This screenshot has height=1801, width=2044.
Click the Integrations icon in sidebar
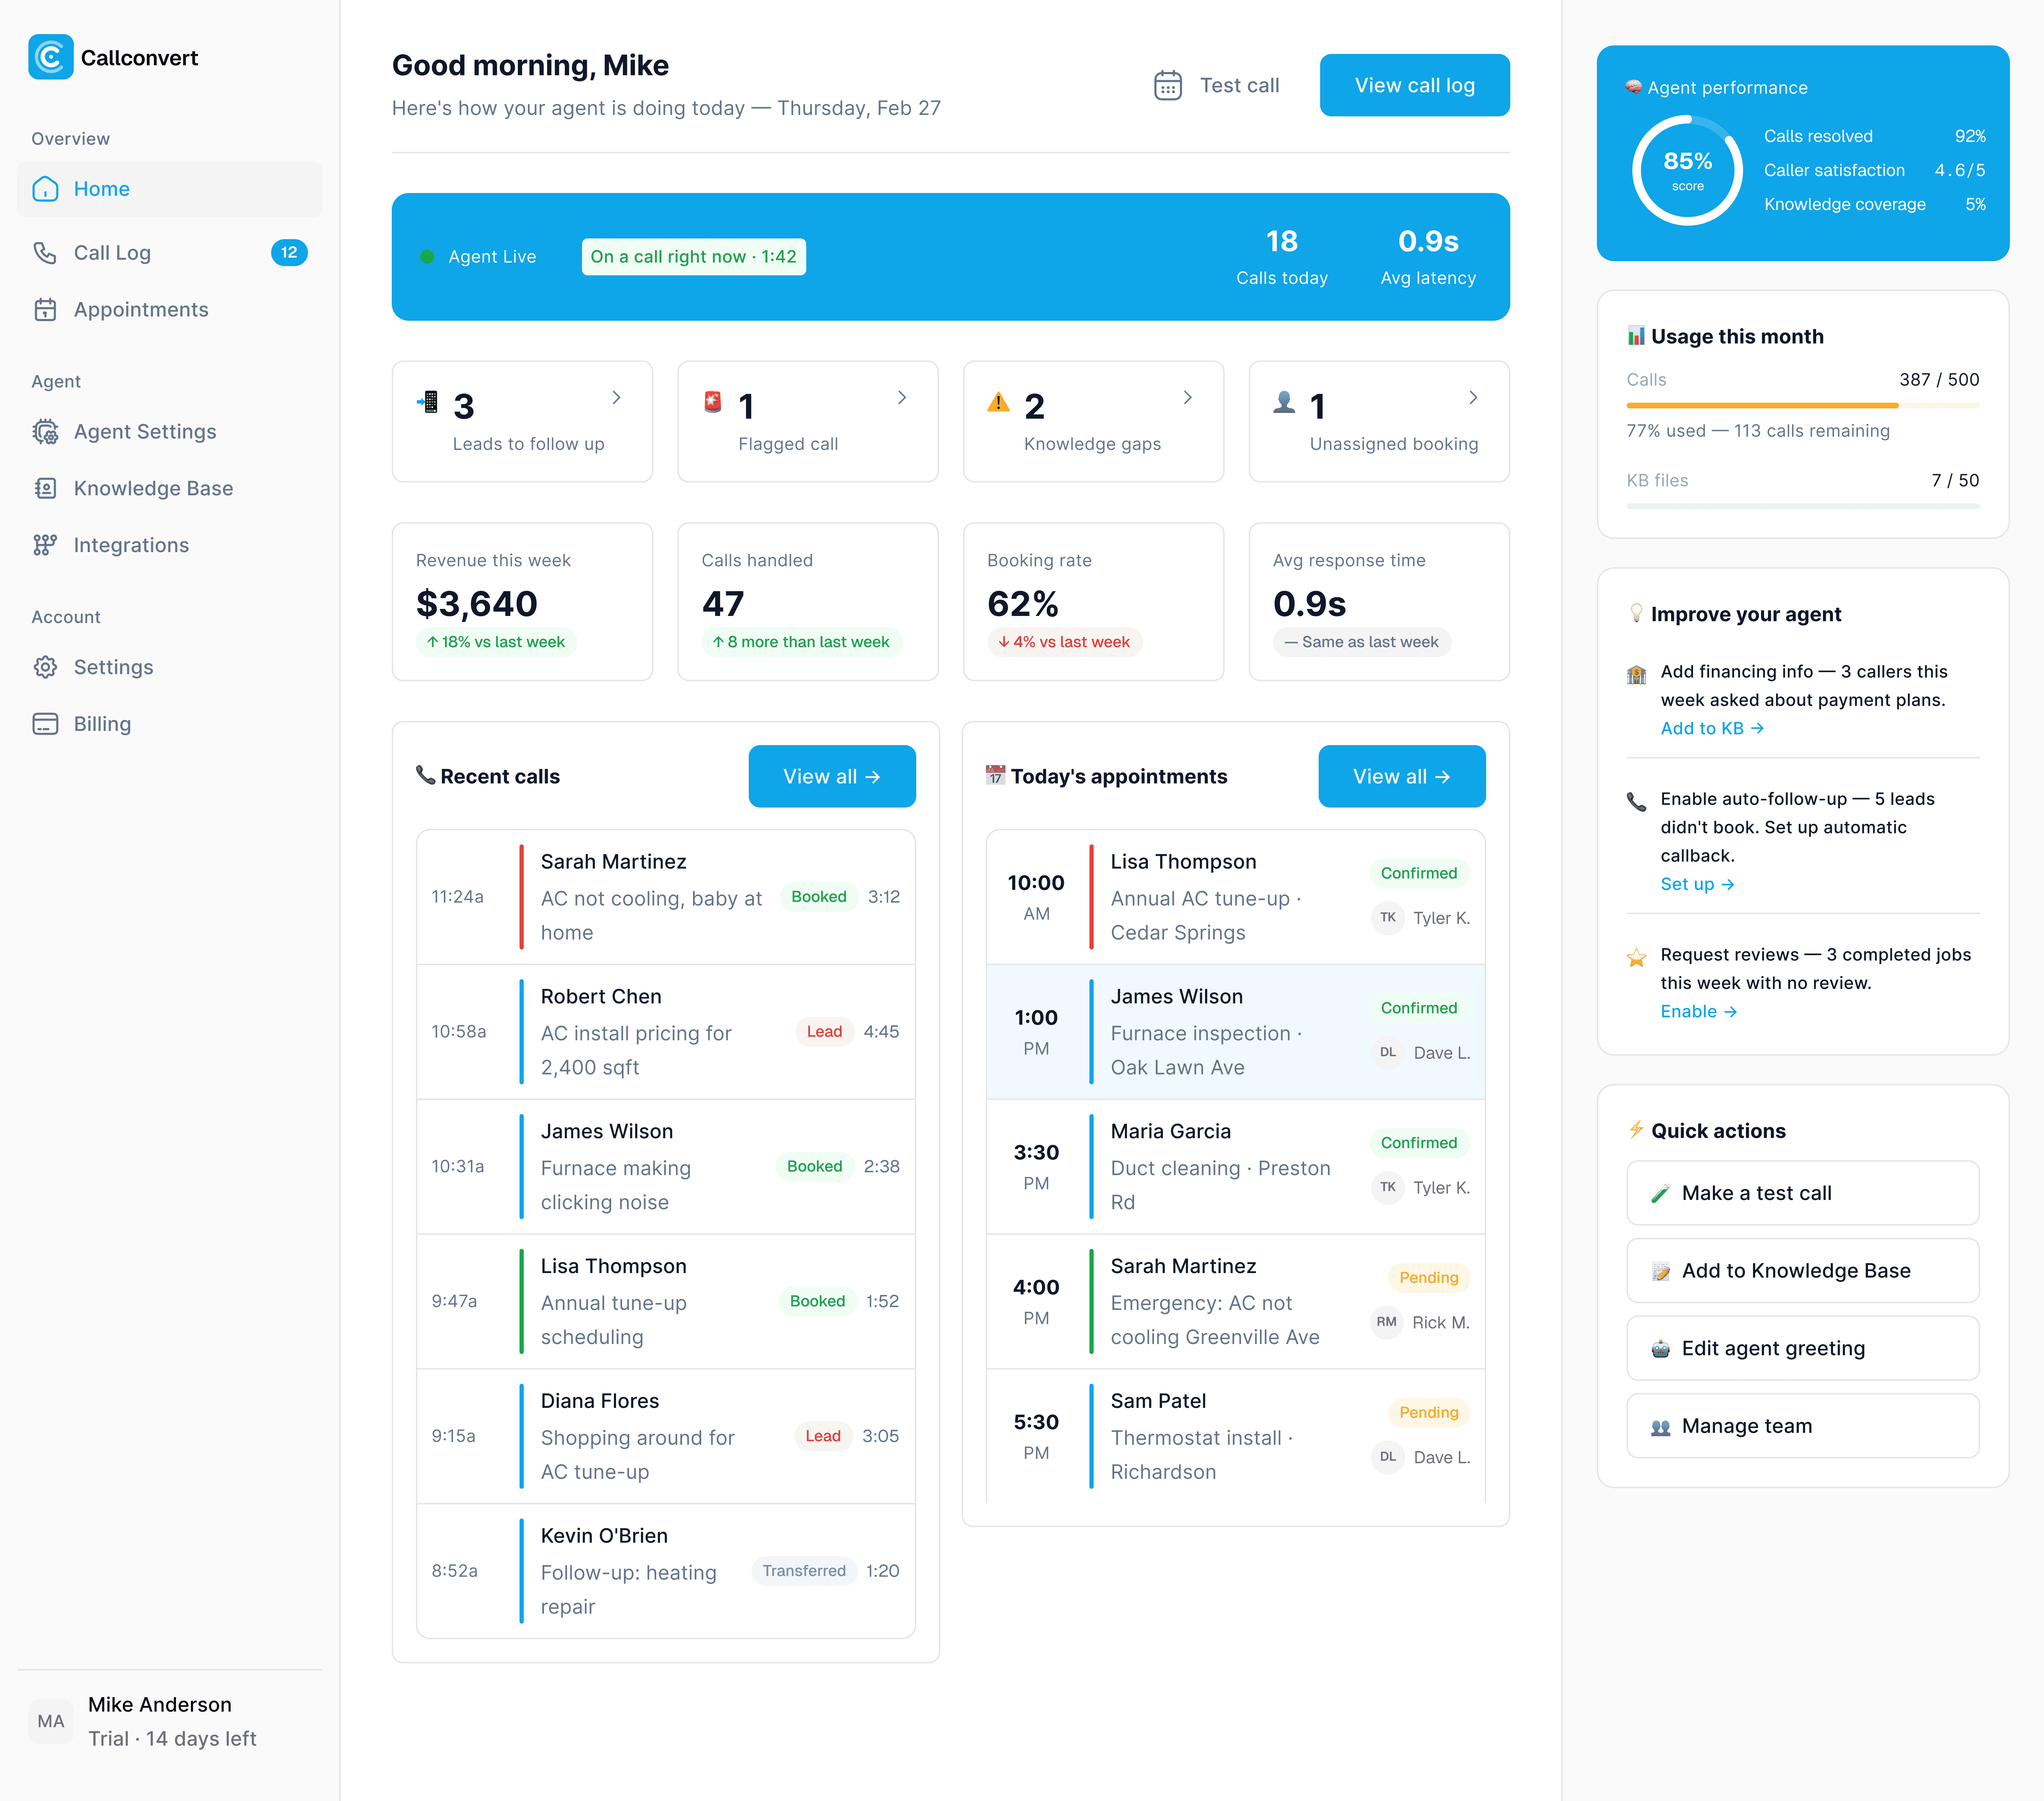pyautogui.click(x=45, y=545)
